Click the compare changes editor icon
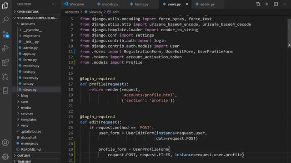Image resolution: width=291 pixels, height=163 pixels. click(x=258, y=4)
